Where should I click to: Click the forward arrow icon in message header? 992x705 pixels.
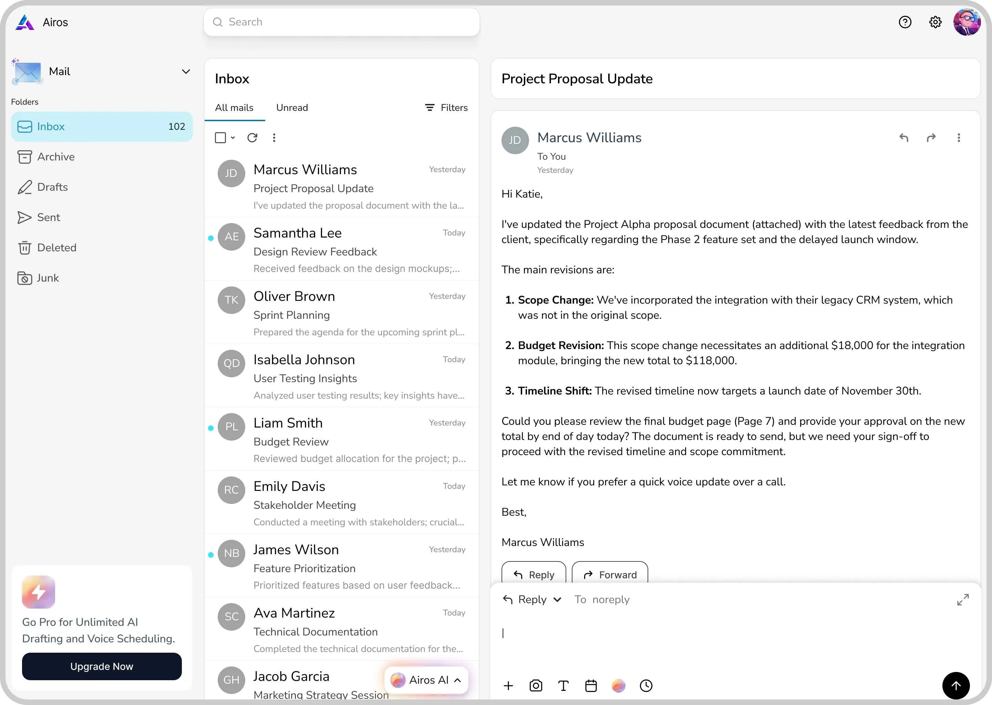931,138
